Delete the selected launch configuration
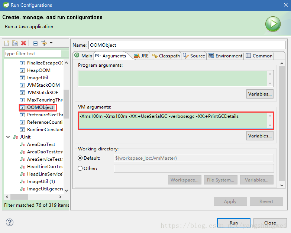The height and width of the screenshot is (233, 291). 24,43
